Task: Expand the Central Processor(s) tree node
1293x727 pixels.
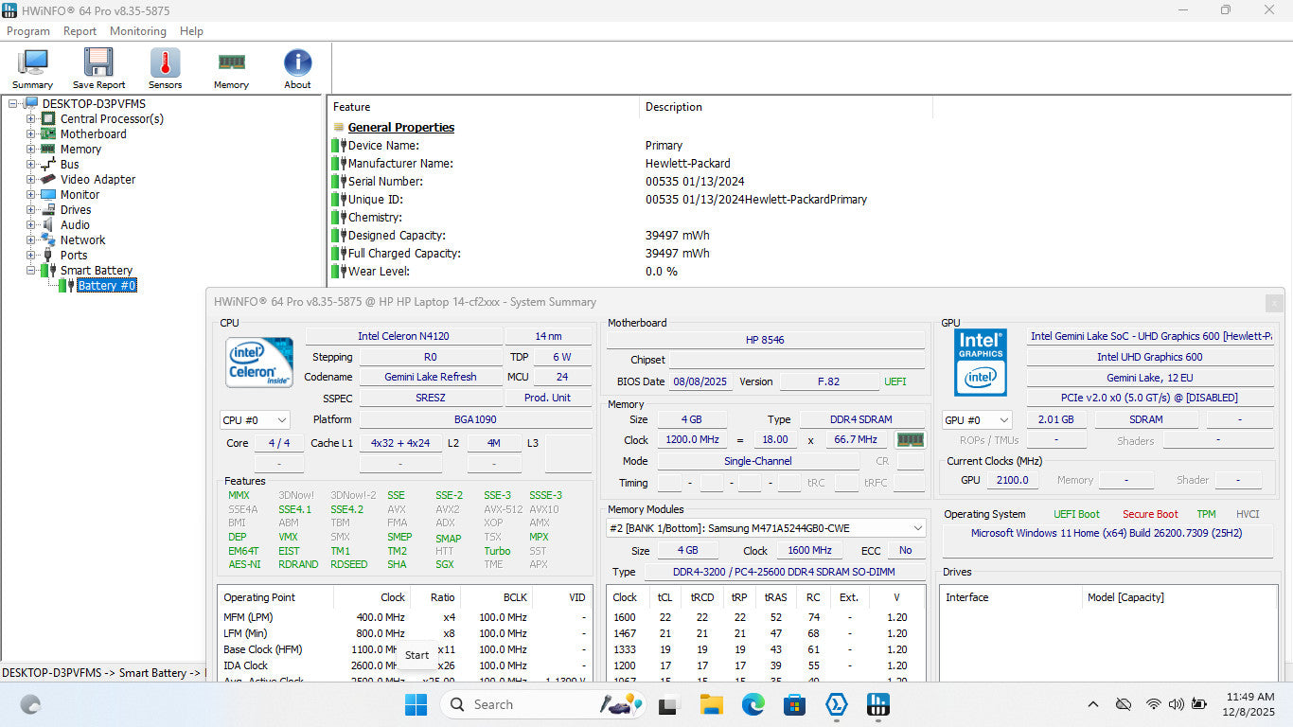Action: click(31, 119)
